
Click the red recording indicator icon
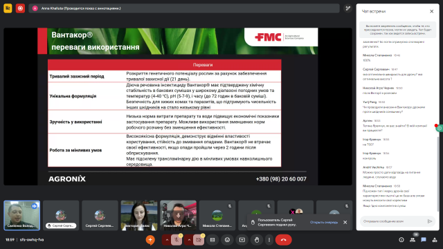20,8
